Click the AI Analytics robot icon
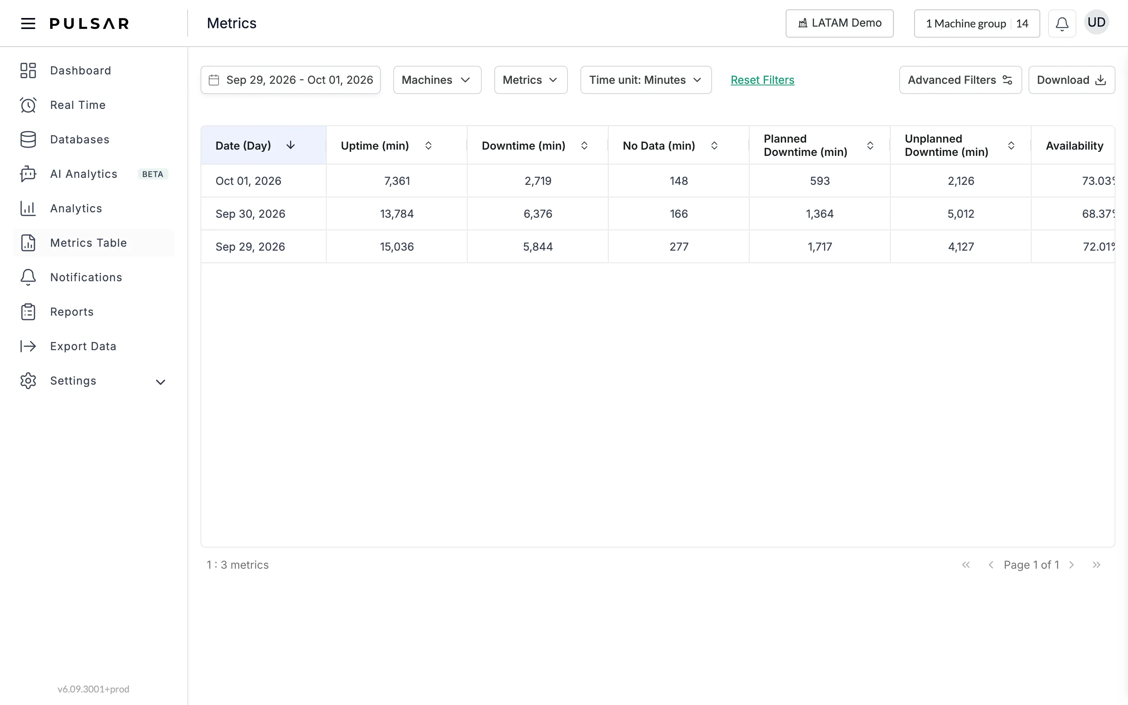 28,174
